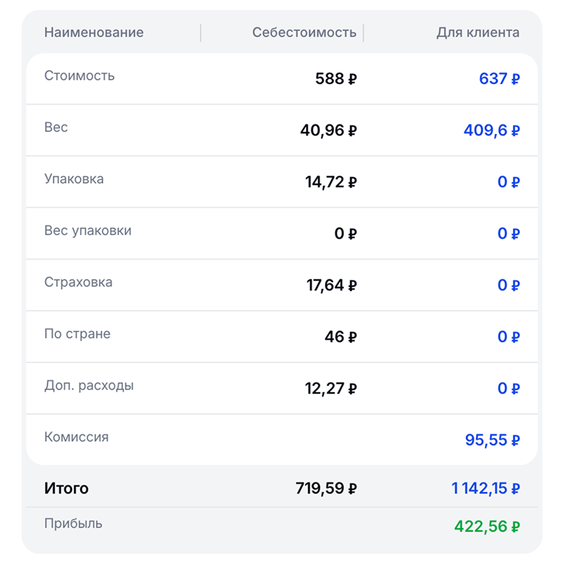The height and width of the screenshot is (565, 565).
Task: Select the По стране row label
Action: 77,334
